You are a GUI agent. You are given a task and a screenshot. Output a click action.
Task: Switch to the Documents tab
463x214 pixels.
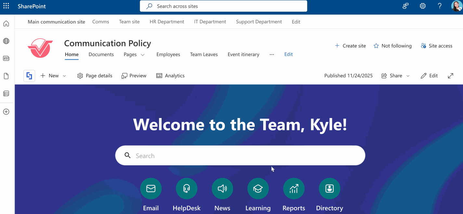[x=101, y=54]
